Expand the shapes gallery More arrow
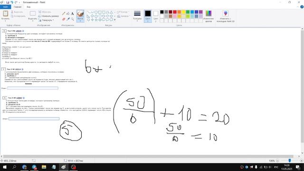 pos(114,20)
